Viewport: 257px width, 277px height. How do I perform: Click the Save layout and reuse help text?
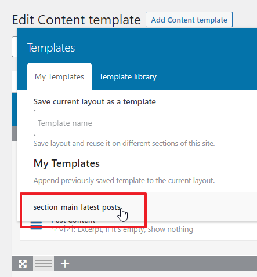(124, 144)
